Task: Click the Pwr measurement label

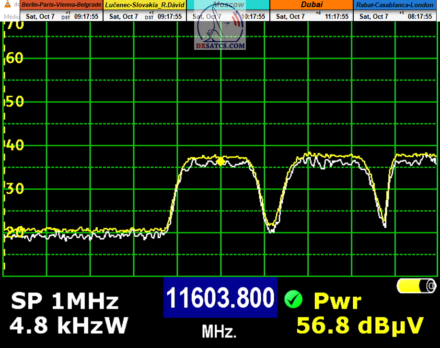Action: pos(337,301)
